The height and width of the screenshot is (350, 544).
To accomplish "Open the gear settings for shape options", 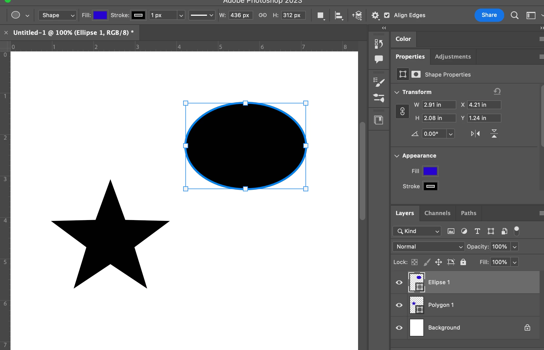I will (x=375, y=15).
